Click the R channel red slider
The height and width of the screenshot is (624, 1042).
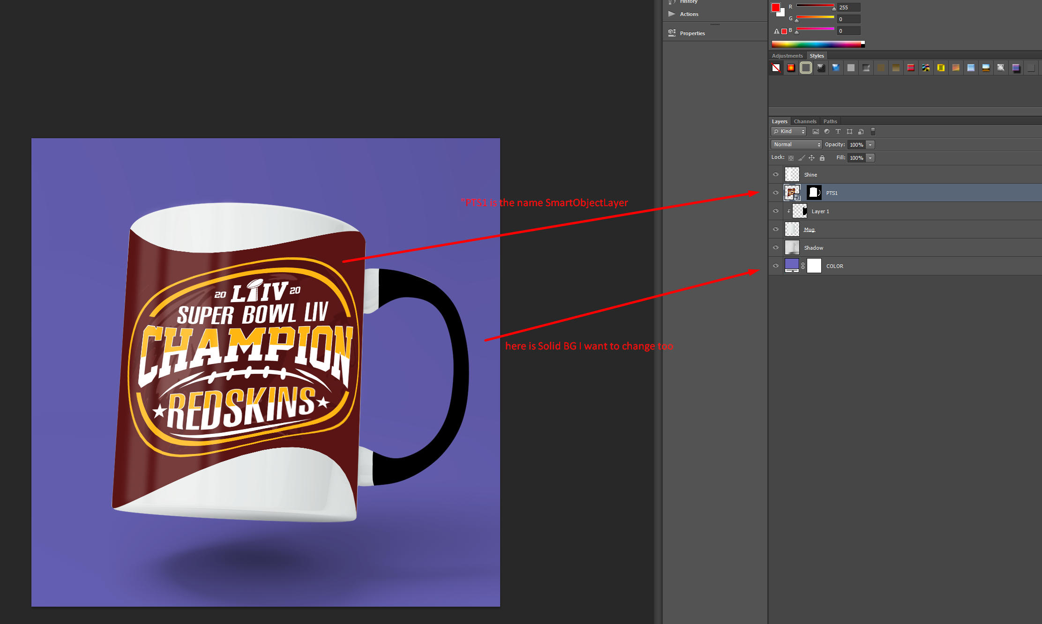click(815, 6)
